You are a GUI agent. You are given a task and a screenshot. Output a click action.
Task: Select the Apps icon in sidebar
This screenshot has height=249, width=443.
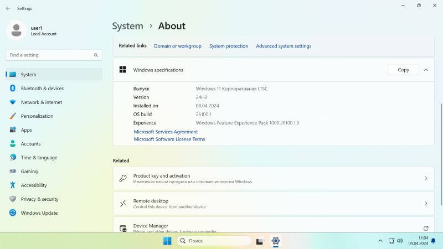(13, 130)
